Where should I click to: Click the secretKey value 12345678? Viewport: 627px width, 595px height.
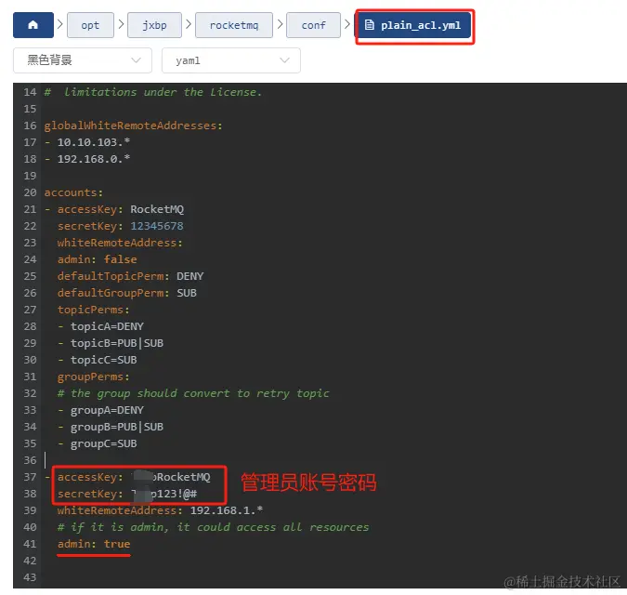[x=157, y=226]
